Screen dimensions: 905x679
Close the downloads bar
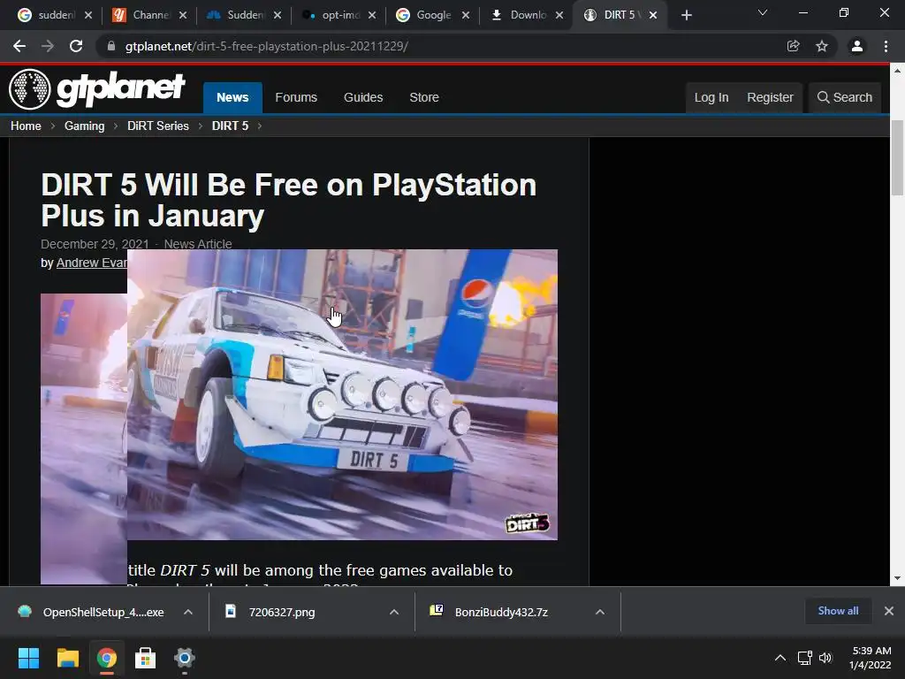pyautogui.click(x=889, y=611)
